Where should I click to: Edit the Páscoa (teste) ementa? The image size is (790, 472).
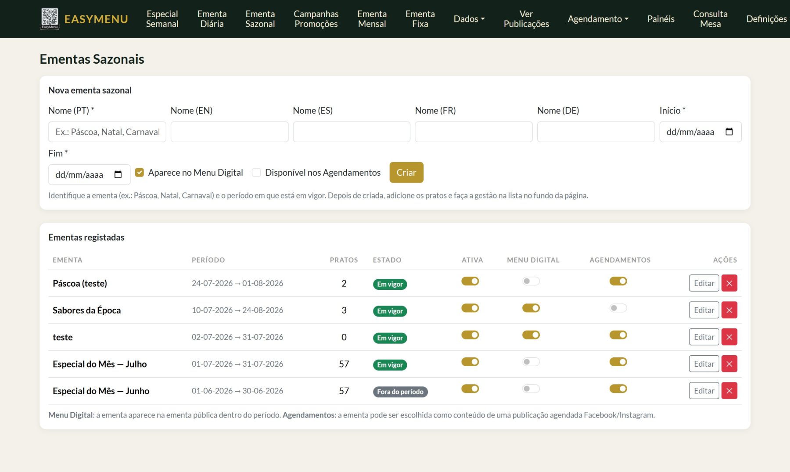tap(704, 283)
